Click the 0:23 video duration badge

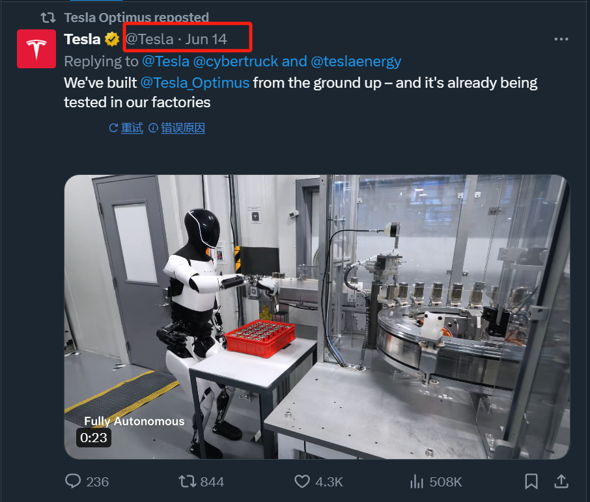[94, 438]
